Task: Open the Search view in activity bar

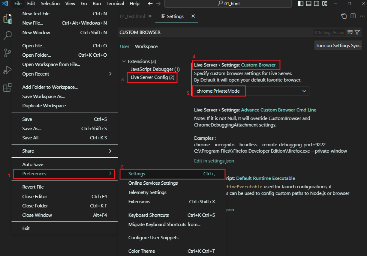Action: pyautogui.click(x=7, y=36)
